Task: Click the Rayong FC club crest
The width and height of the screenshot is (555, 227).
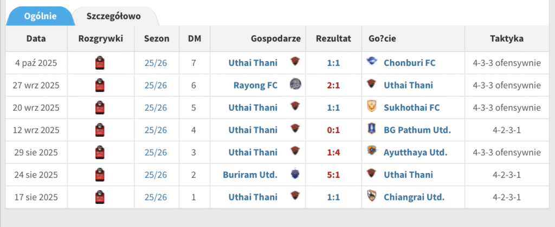Action: (295, 84)
